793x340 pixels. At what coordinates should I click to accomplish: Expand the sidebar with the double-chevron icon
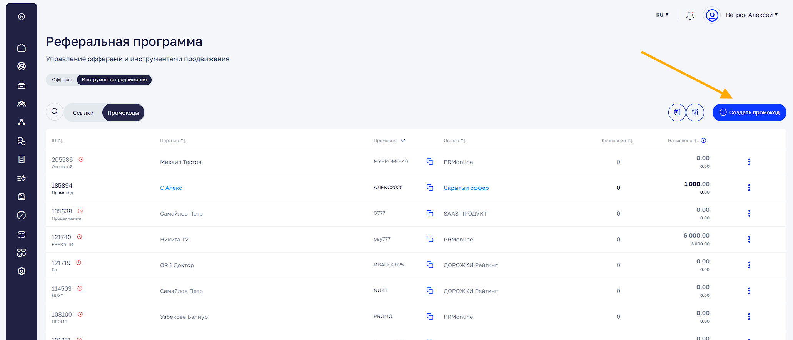[x=22, y=17]
